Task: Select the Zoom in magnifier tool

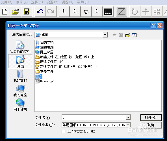Action: click(x=64, y=12)
